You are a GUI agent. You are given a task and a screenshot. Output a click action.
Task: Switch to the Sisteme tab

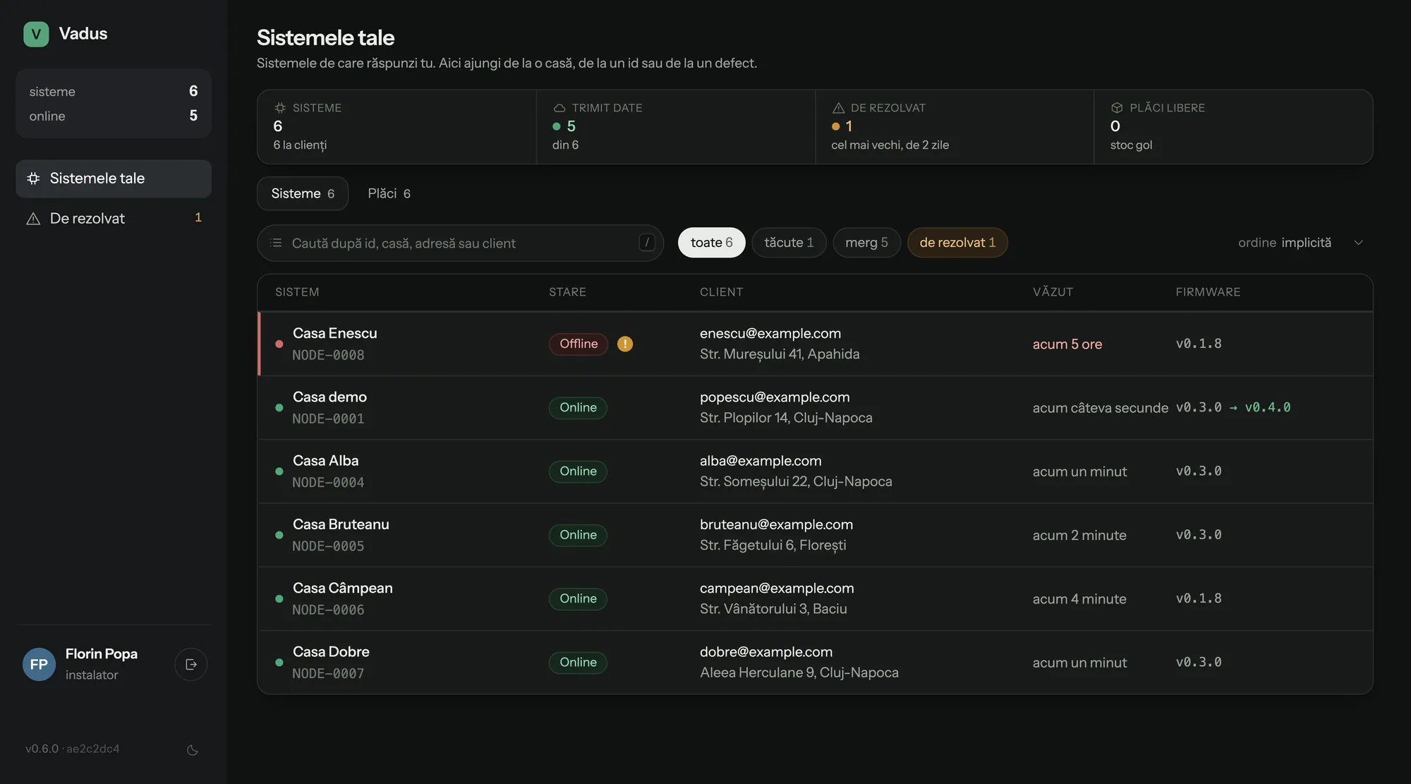coord(303,193)
